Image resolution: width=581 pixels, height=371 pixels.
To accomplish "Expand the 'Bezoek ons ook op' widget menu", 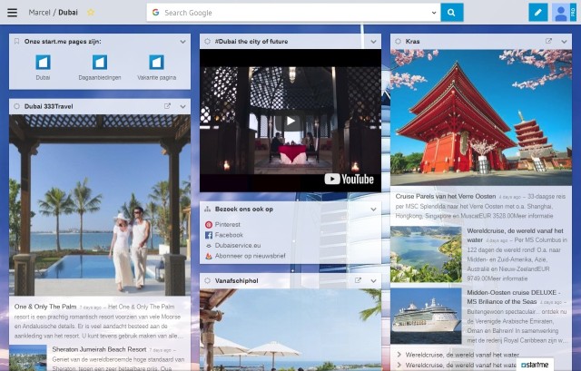I will (373, 210).
